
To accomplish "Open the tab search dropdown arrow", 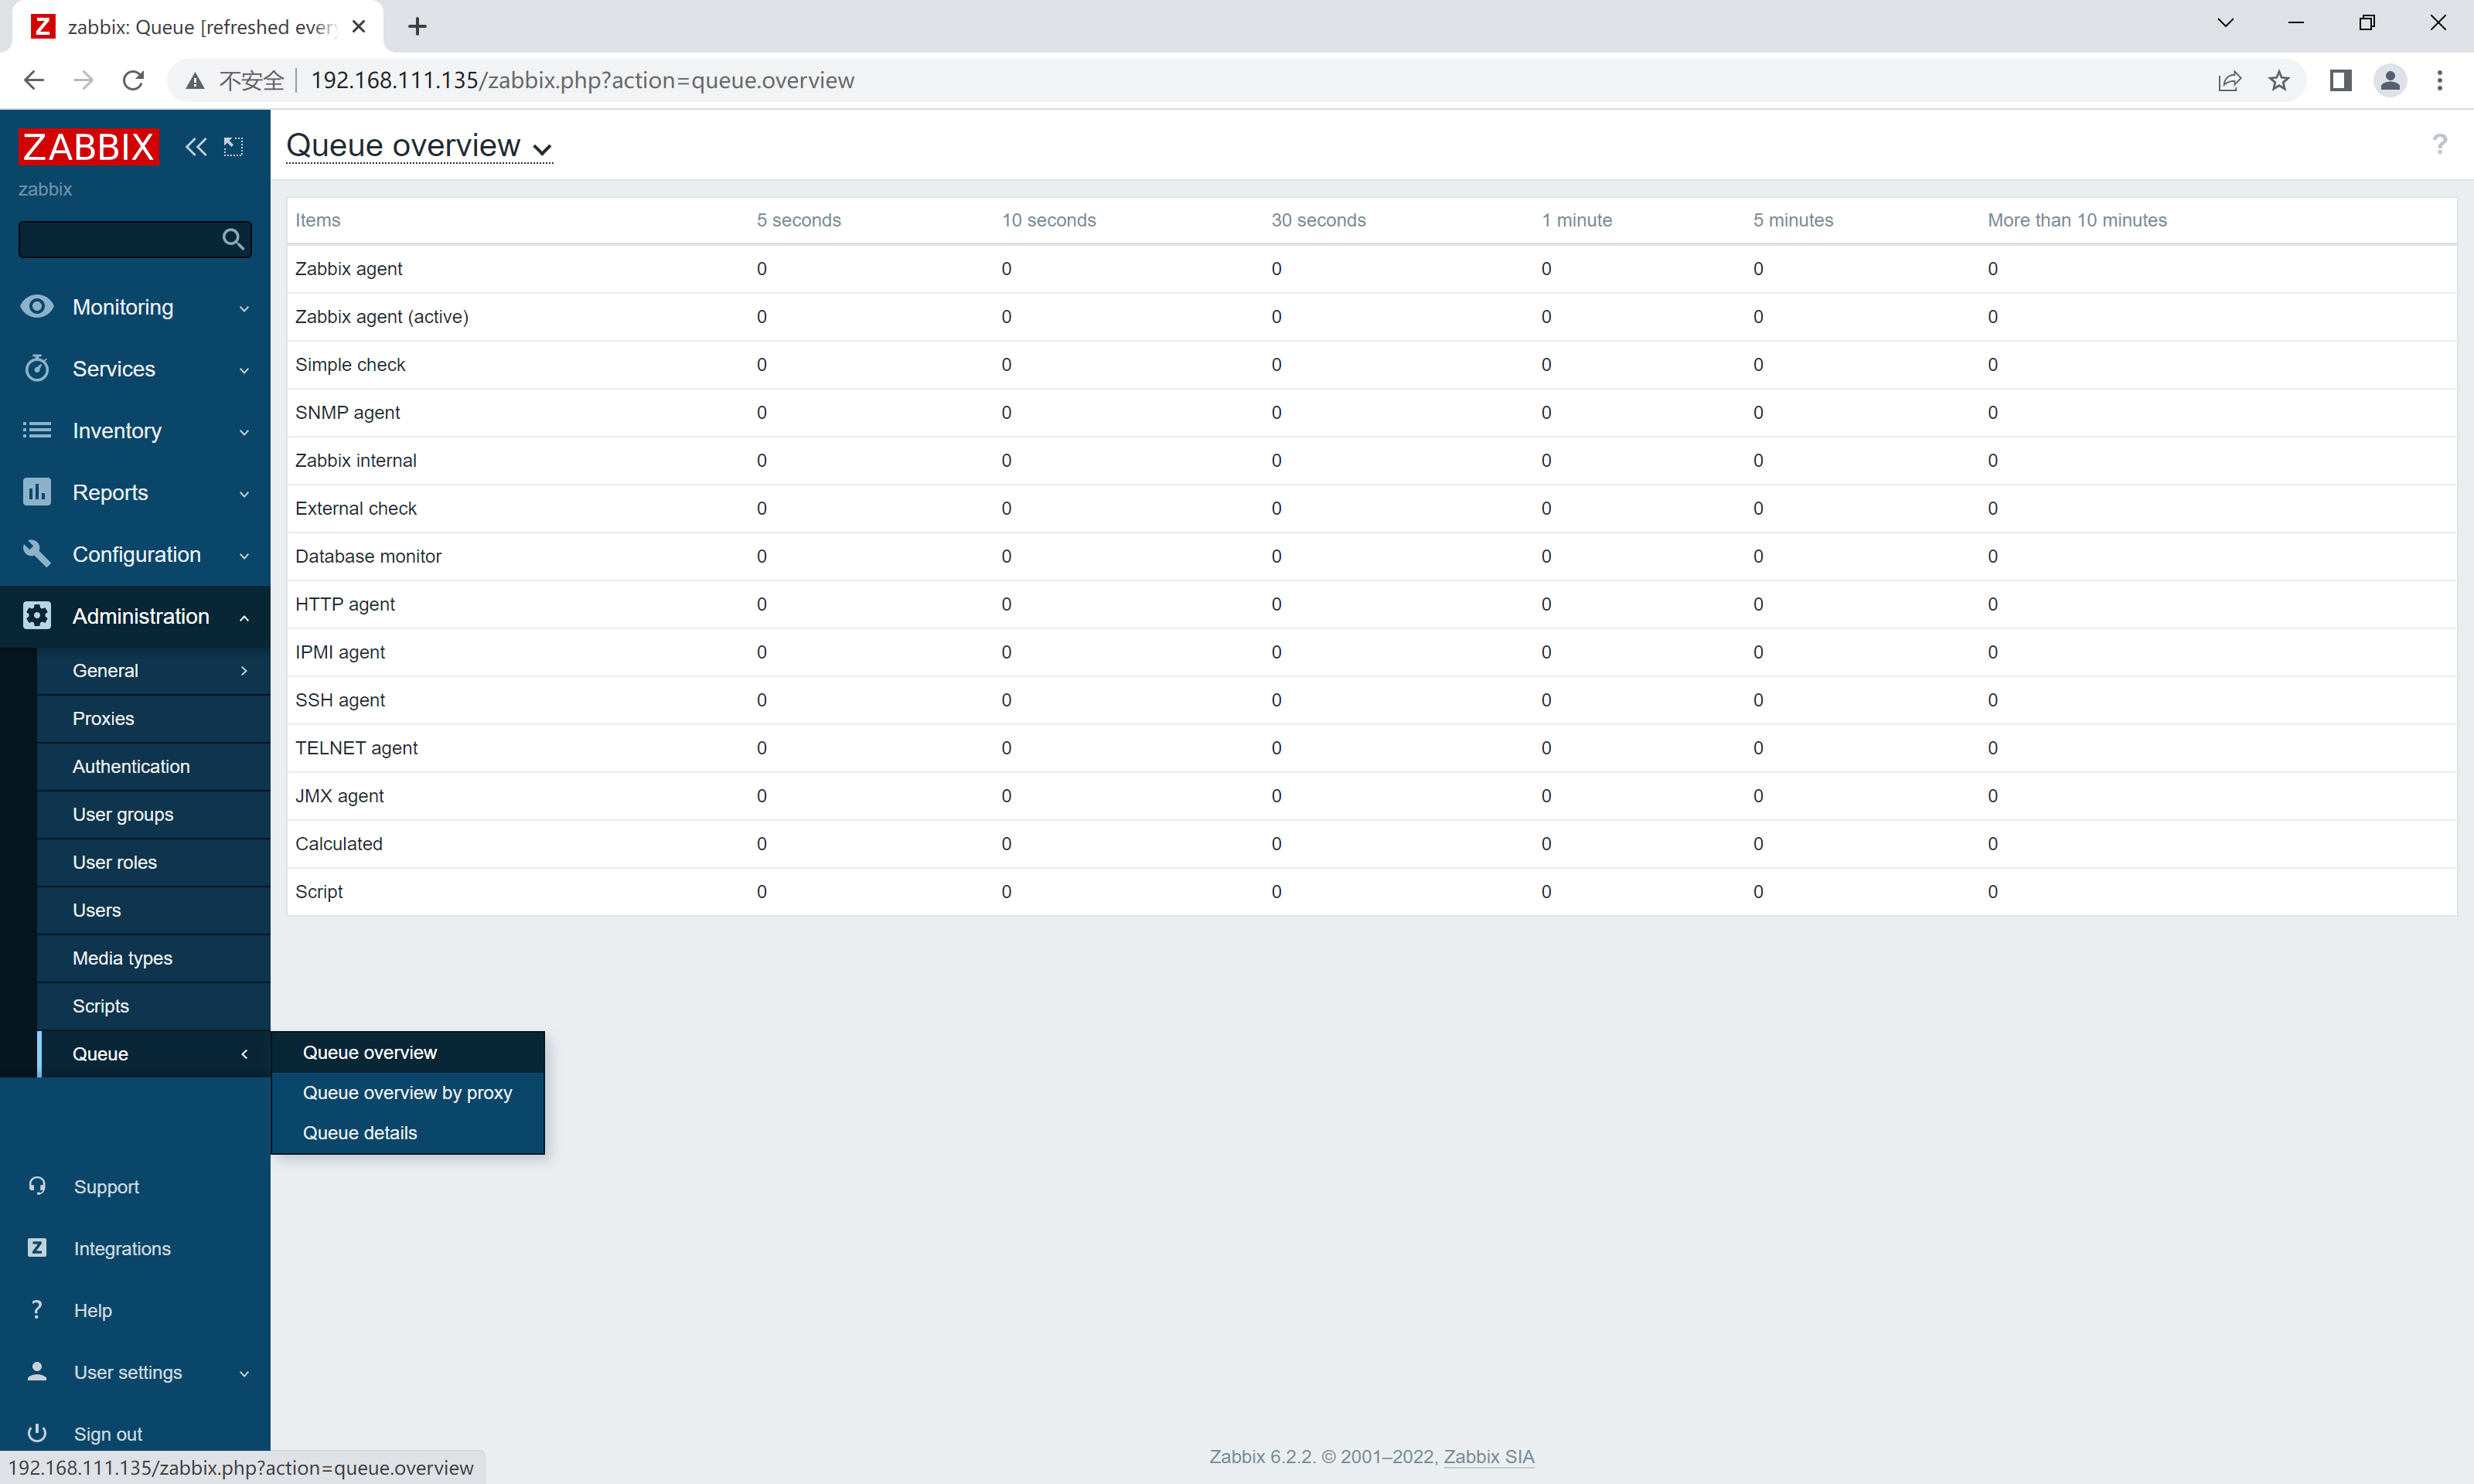I will coord(2225,23).
